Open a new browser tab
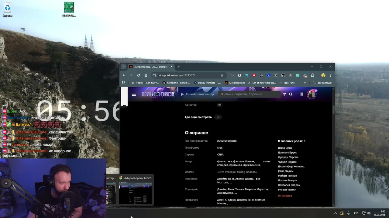The image size is (389, 218). click(x=179, y=67)
